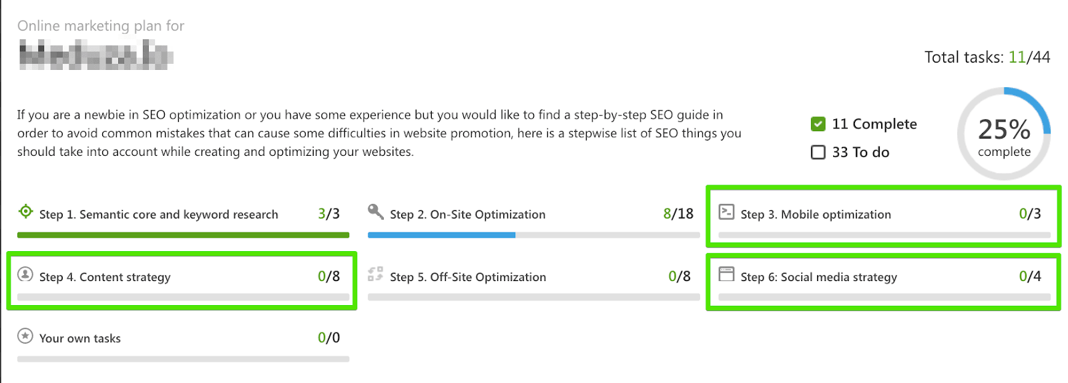Open Step 1. Semantic core and keyword research
The width and height of the screenshot is (1068, 383).
pos(159,214)
